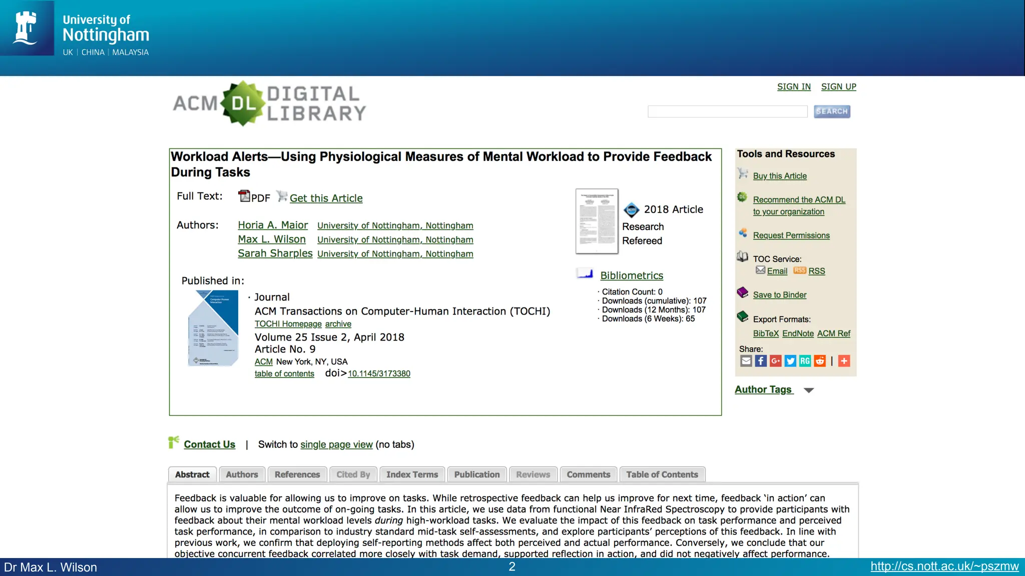Share article via Facebook icon
The image size is (1025, 576).
coord(761,361)
